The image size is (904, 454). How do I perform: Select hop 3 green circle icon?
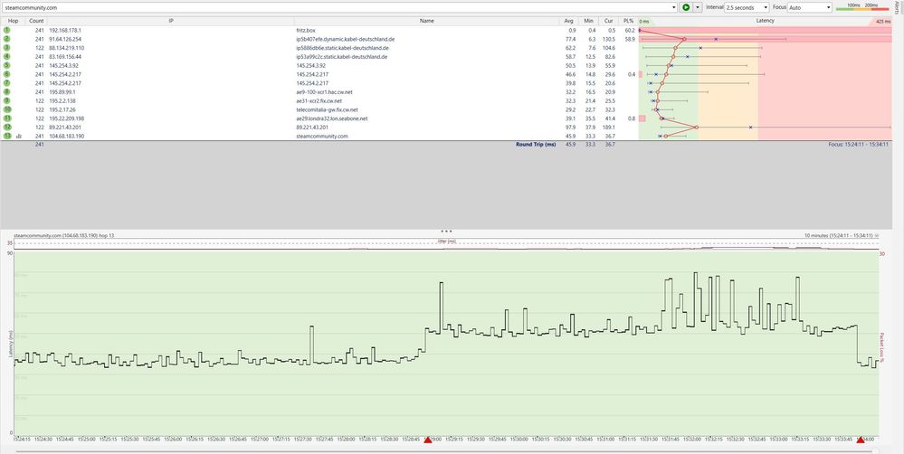7,48
